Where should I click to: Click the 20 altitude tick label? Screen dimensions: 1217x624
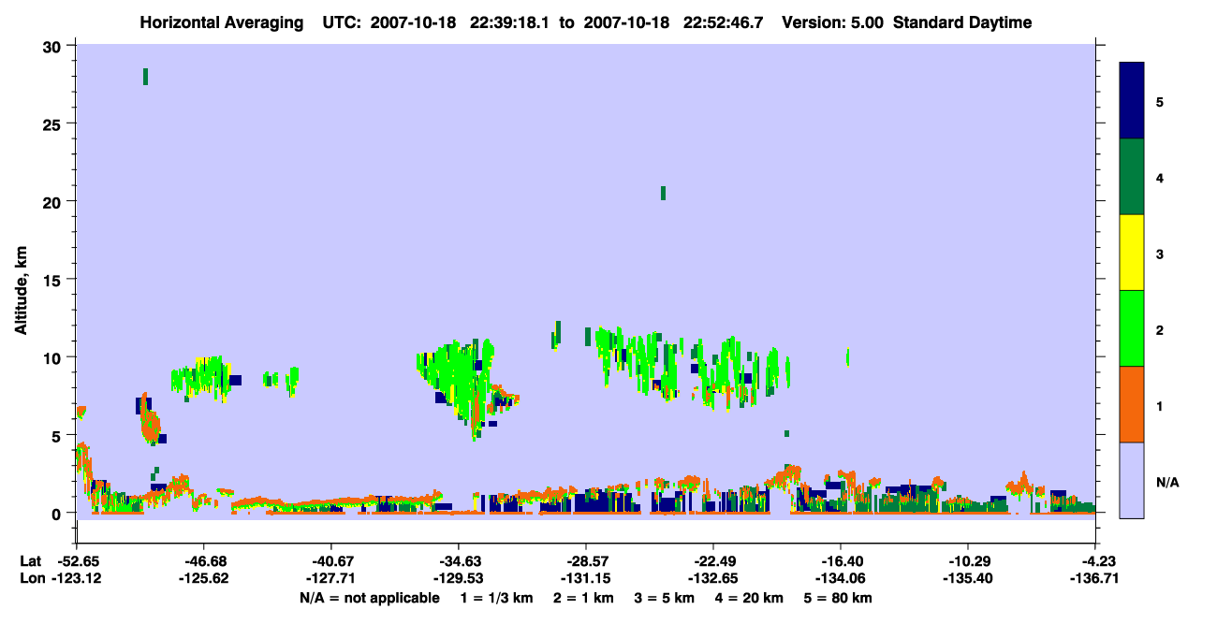[54, 201]
